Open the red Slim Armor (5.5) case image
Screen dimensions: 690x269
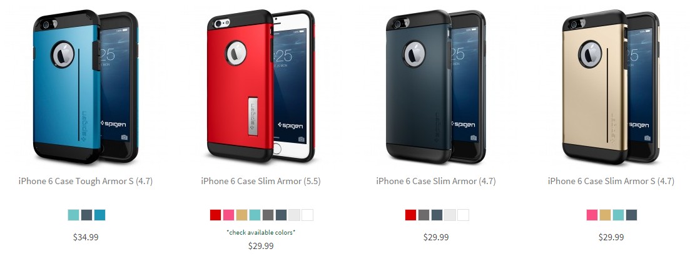pos(261,86)
